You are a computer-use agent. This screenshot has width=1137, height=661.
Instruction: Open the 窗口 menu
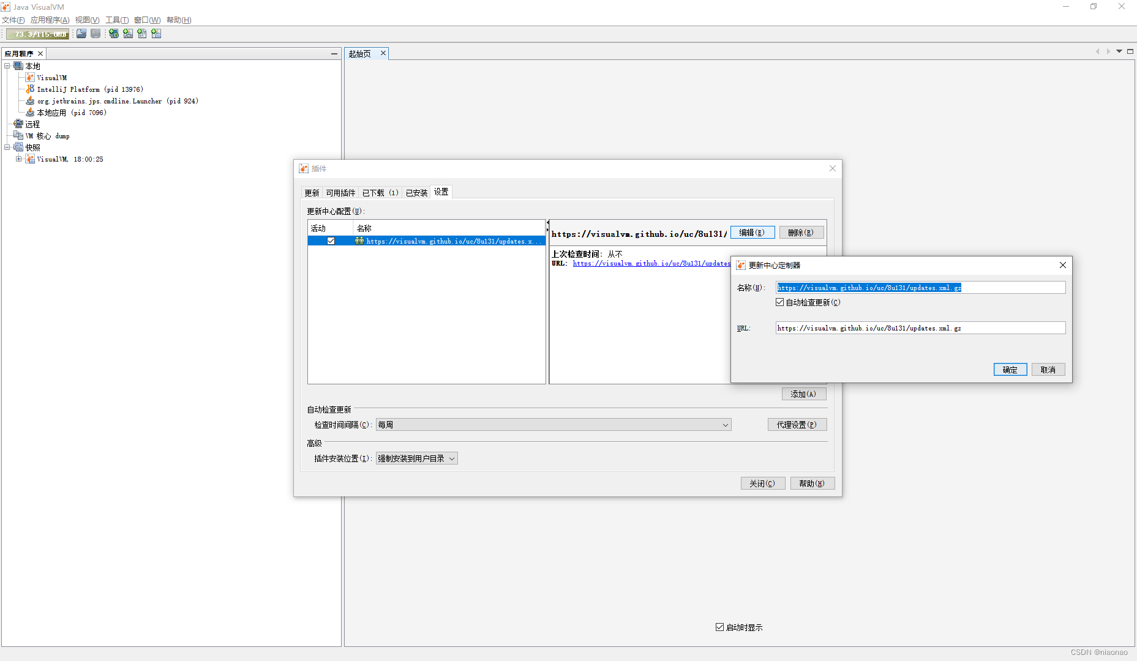click(x=147, y=20)
